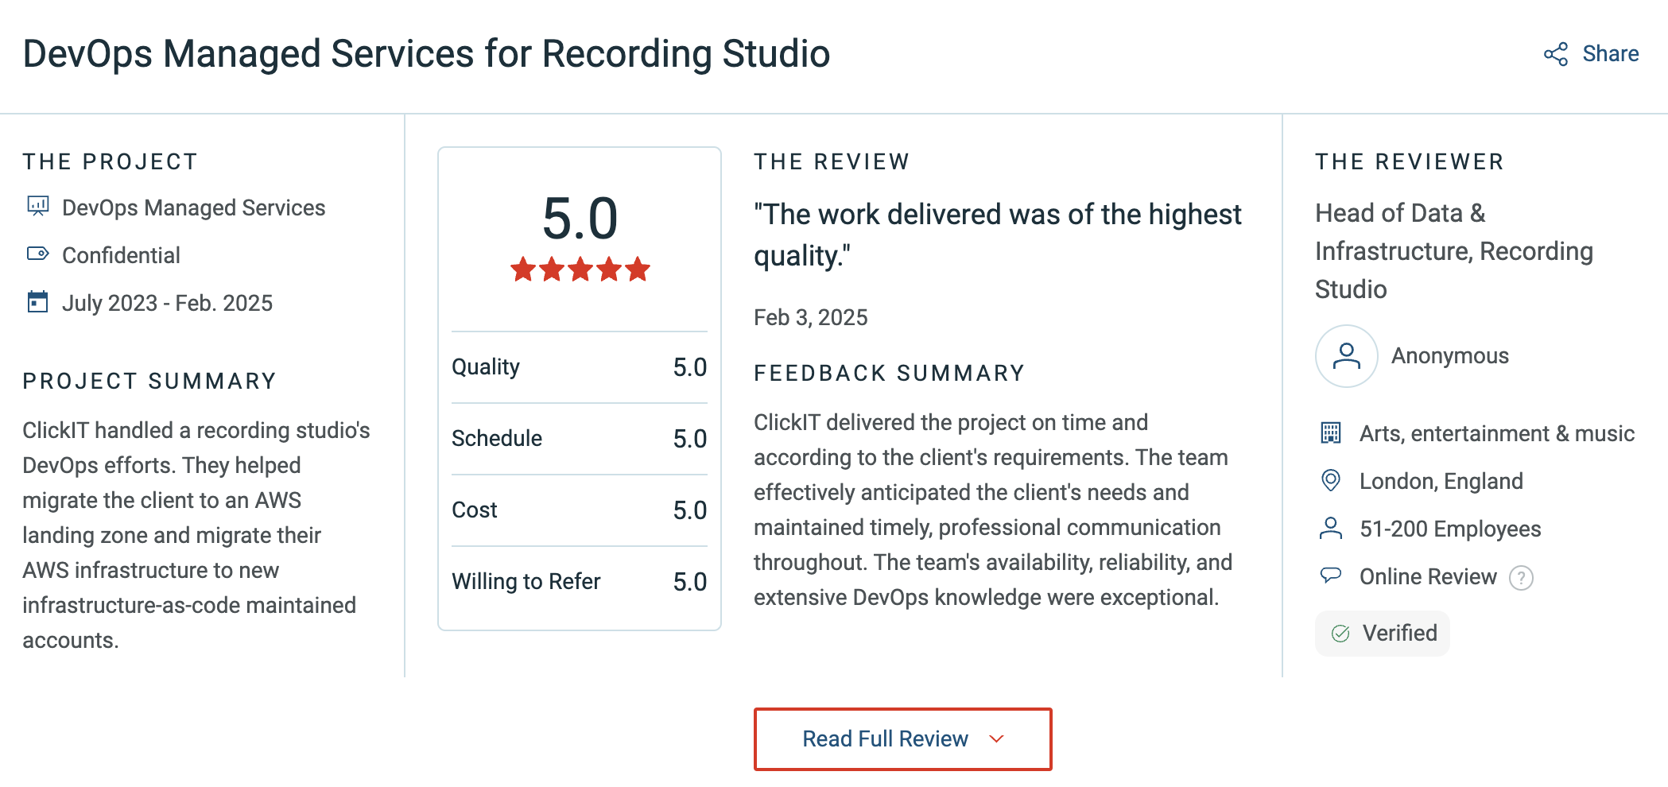
Task: Click the chat bubble icon beside Online Review
Action: tap(1332, 576)
